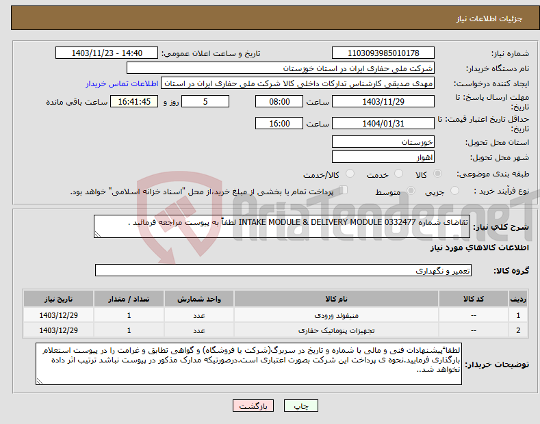Screen dimensions: 540x424
Task: Click the delivery province field خوزستان
Action: pos(383,142)
